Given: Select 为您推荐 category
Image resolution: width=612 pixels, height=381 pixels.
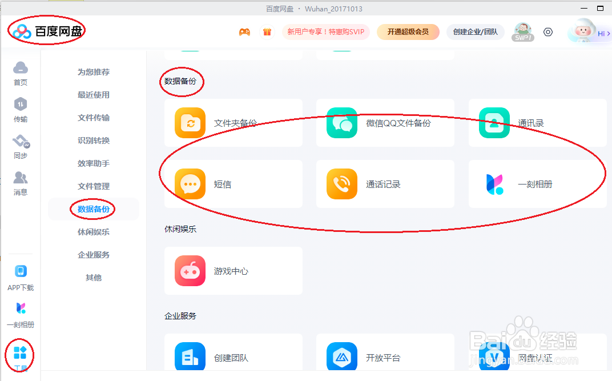Looking at the screenshot, I should [x=94, y=72].
